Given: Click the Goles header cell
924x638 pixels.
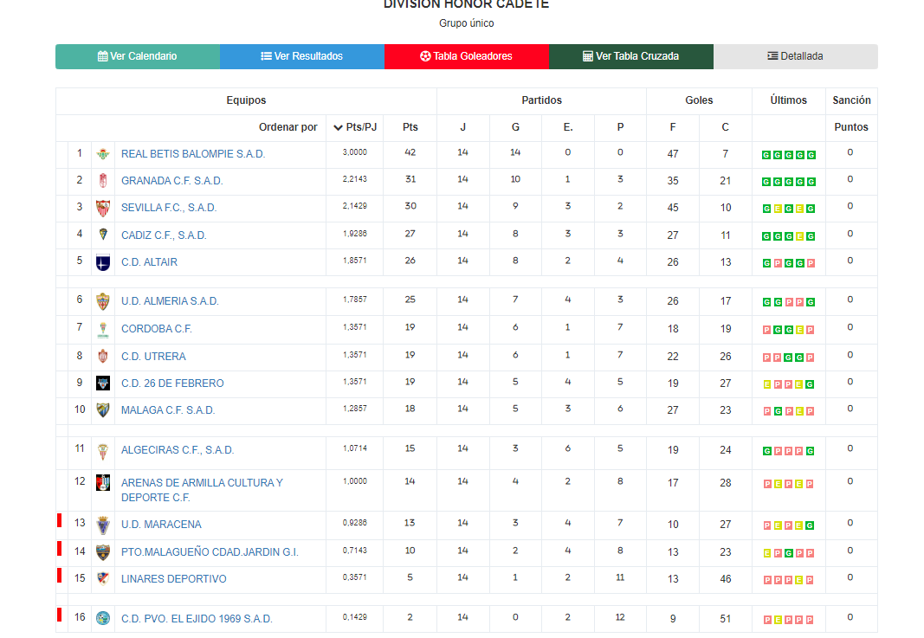Looking at the screenshot, I should coord(699,100).
